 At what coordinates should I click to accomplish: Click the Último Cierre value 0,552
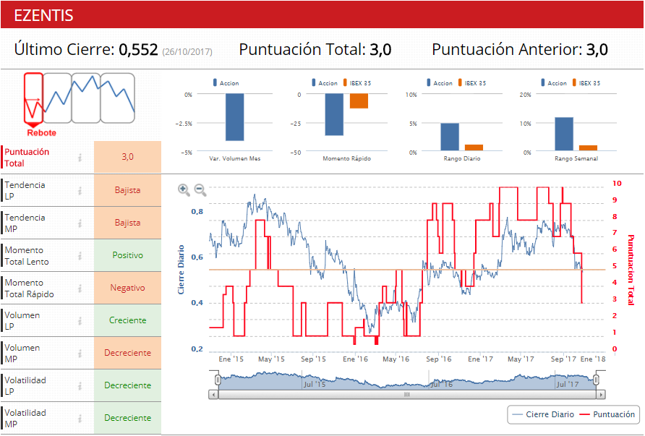point(138,50)
